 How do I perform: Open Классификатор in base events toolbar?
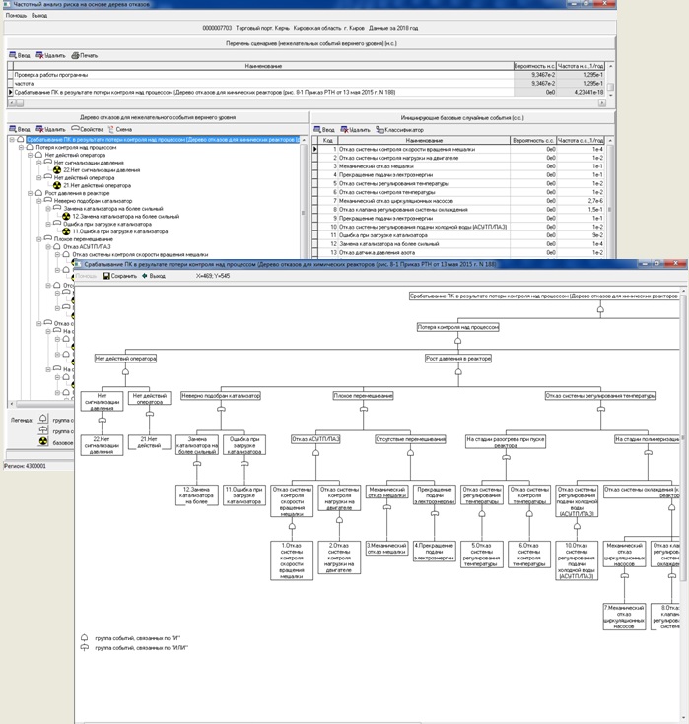coord(400,129)
